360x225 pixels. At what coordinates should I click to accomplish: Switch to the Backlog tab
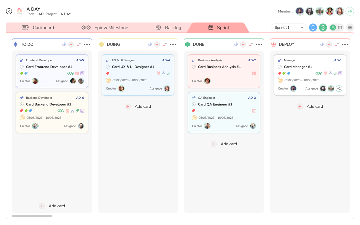pos(168,27)
